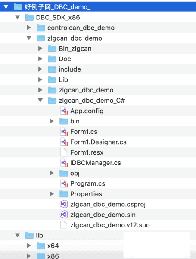Select the Program.cs file icon
The height and width of the screenshot is (259, 196).
[64, 183]
